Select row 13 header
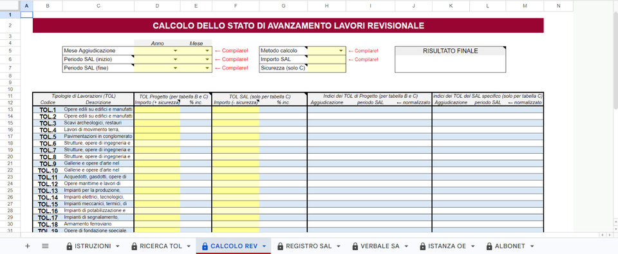The image size is (618, 254). 10,109
